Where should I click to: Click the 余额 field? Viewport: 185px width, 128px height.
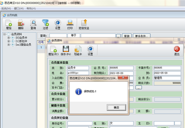pos(167,111)
